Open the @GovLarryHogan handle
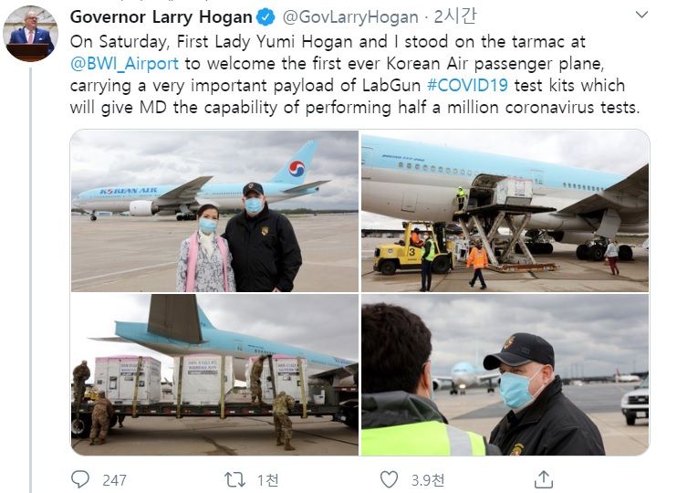 [x=350, y=17]
